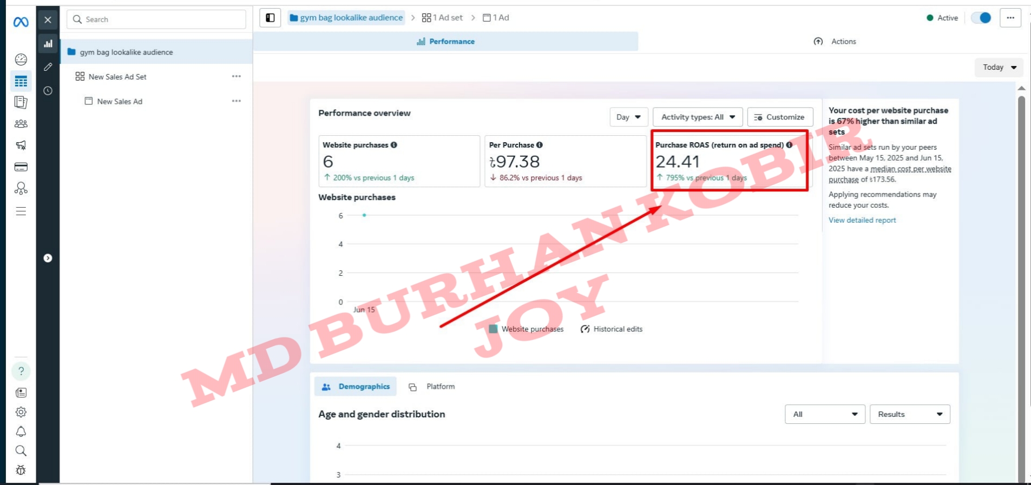Open the Today date range dropdown

tap(999, 67)
